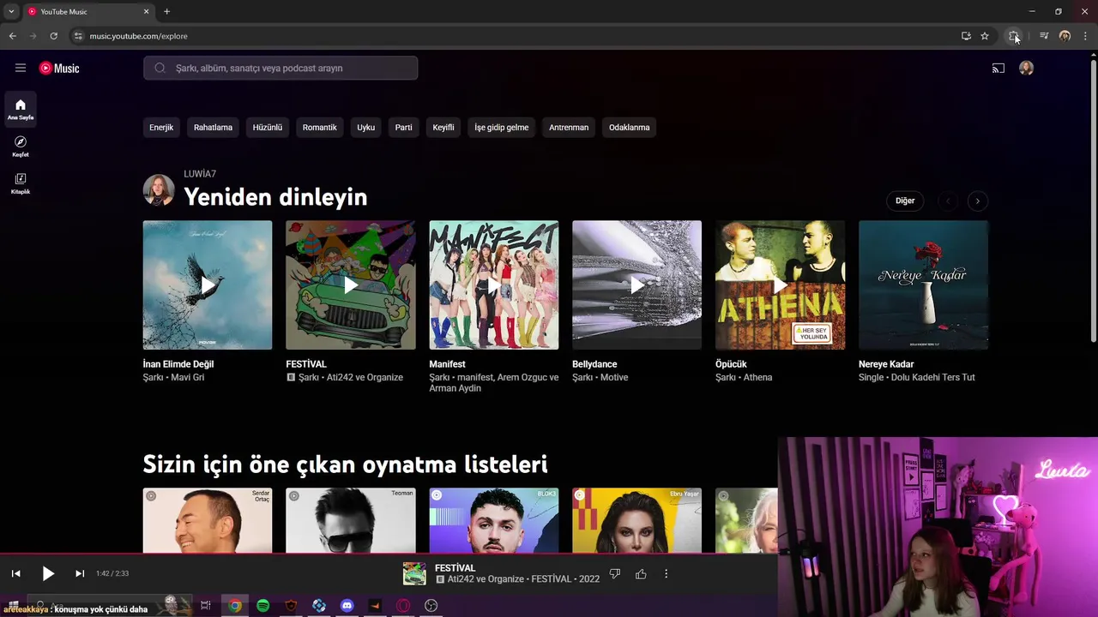Select the Hüzünlü mood chip
Image resolution: width=1098 pixels, height=617 pixels.
click(x=268, y=127)
